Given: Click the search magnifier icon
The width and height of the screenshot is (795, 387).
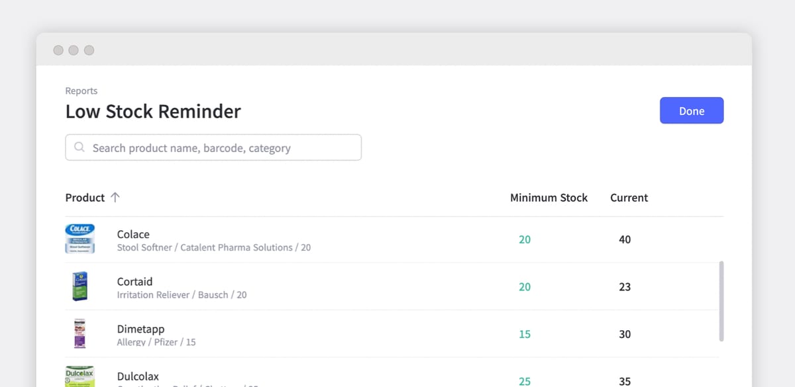Looking at the screenshot, I should (x=79, y=148).
